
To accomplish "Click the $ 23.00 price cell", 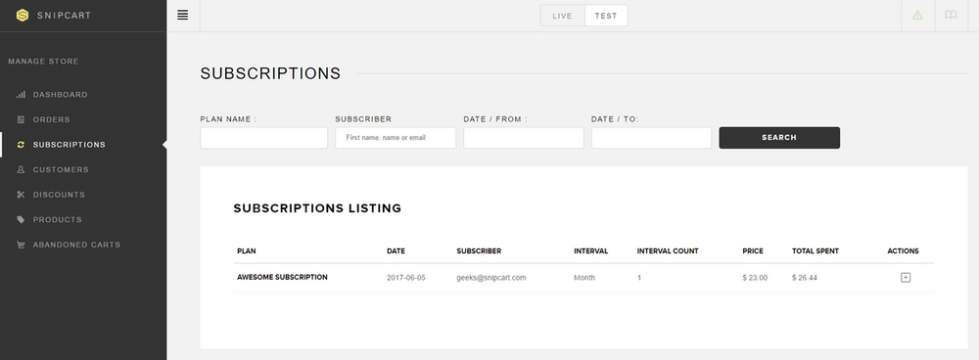I will pos(755,278).
